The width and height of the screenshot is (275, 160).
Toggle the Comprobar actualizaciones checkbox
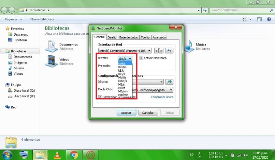point(100,96)
